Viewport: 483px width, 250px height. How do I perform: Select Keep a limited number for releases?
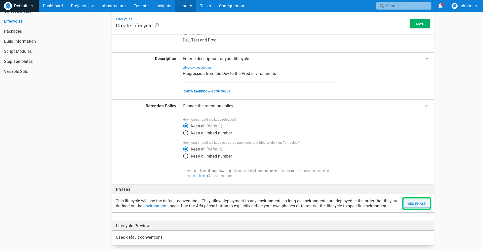tap(186, 133)
